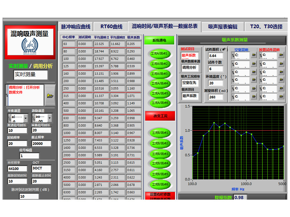Toggle the 工况A/测点1 indicator
The image size is (290, 217).
159,54
